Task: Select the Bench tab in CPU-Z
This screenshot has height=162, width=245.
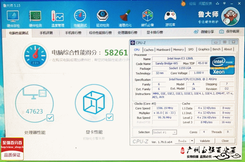Action: (x=216, y=49)
